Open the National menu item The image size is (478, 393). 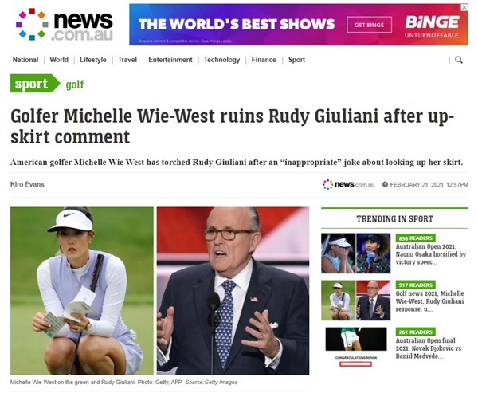point(25,60)
